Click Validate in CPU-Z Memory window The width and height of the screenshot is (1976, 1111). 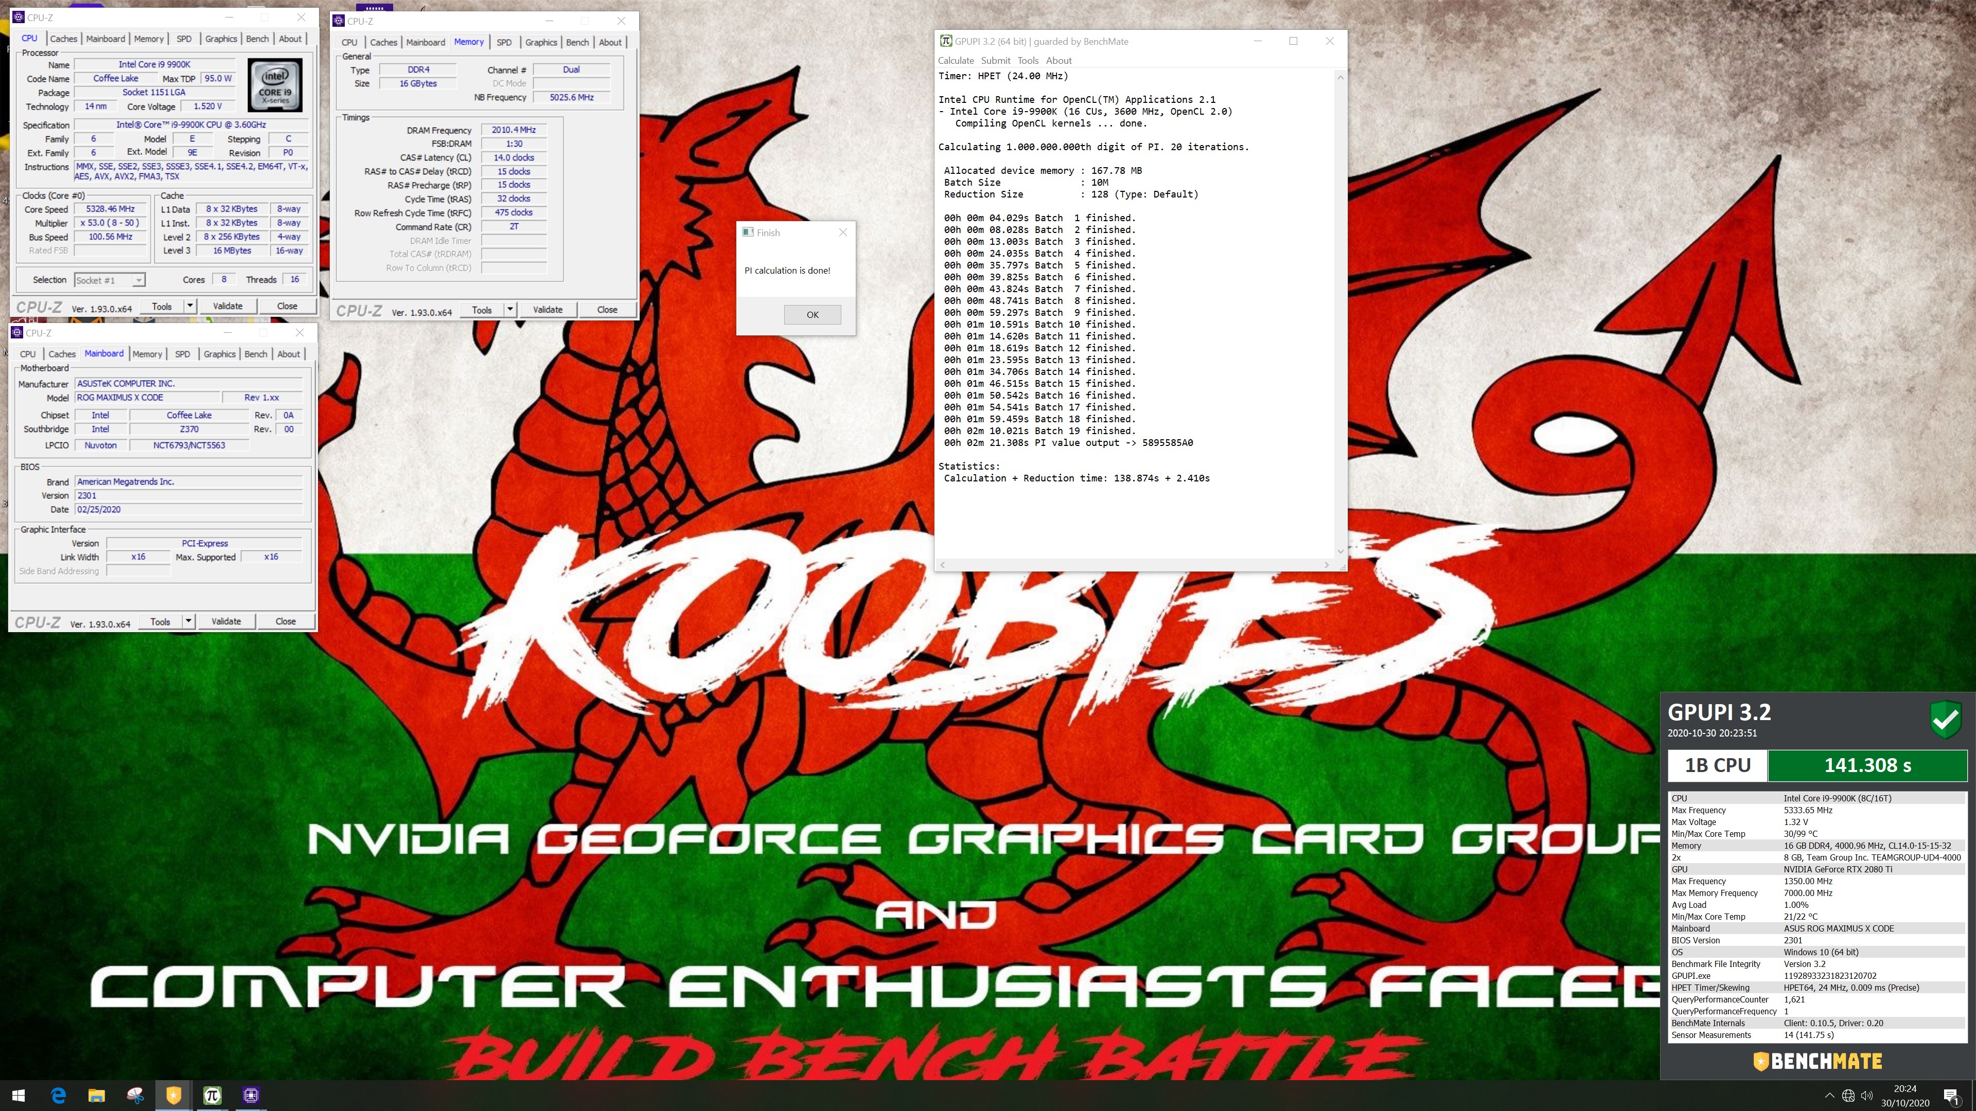(x=548, y=310)
